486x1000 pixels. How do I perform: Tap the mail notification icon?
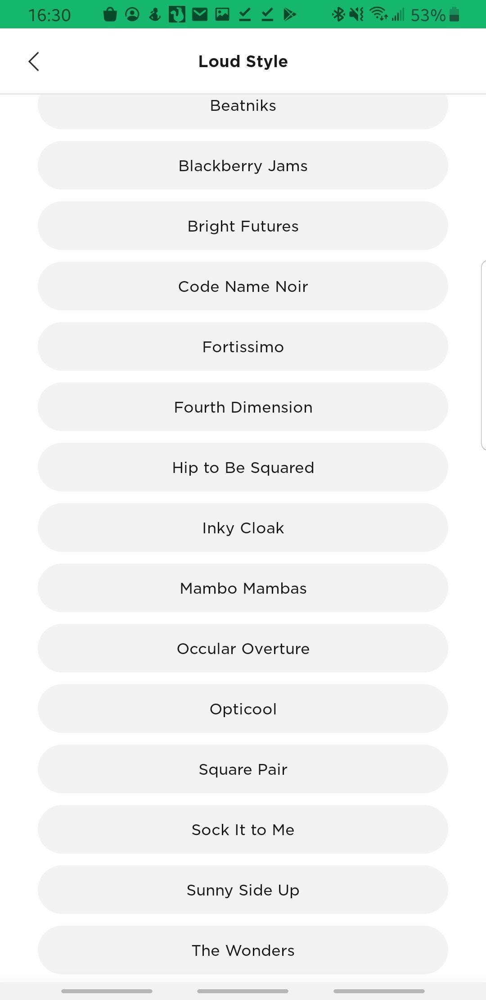(199, 15)
